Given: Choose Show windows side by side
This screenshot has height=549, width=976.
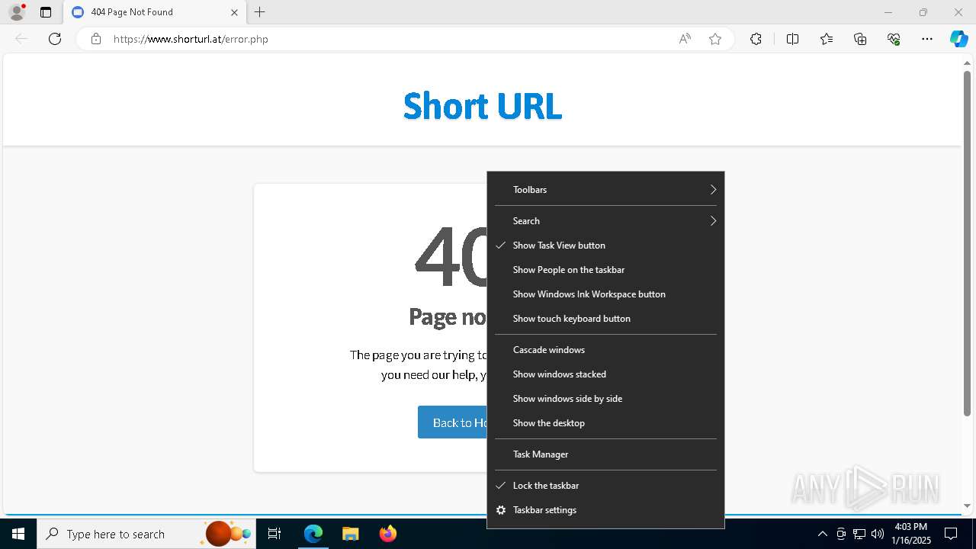Looking at the screenshot, I should (x=605, y=398).
